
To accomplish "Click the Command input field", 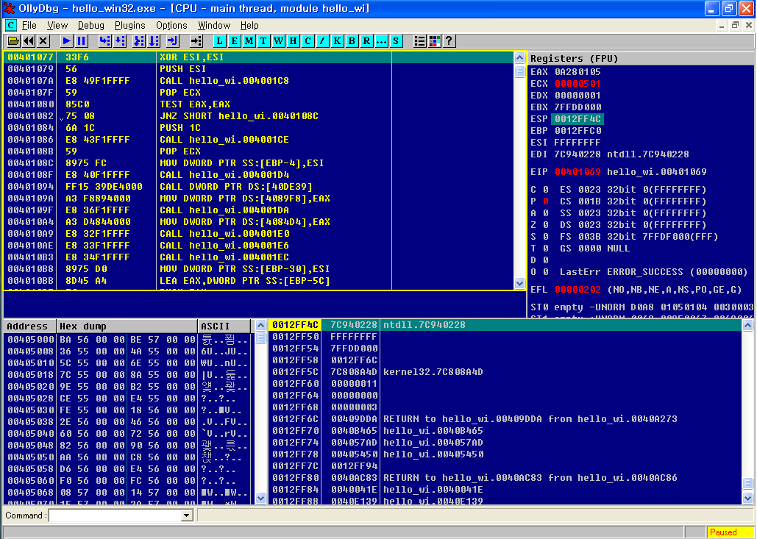I will tap(114, 515).
